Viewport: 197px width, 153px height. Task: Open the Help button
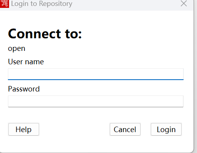[x=24, y=129]
